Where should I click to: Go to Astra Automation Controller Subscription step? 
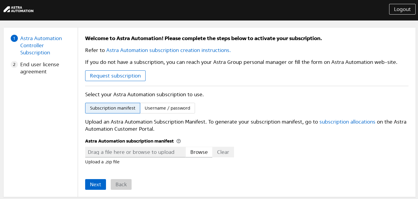[41, 45]
